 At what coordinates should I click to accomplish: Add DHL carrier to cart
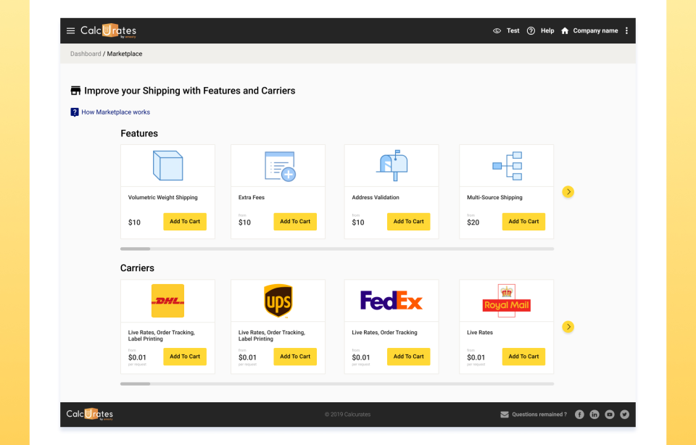tap(185, 357)
